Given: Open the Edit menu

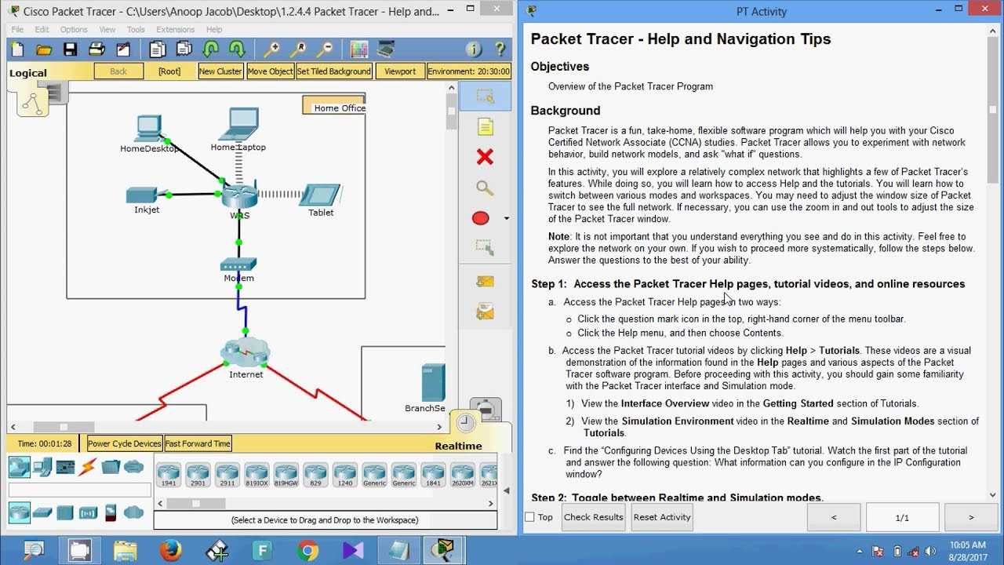Looking at the screenshot, I should 42,30.
